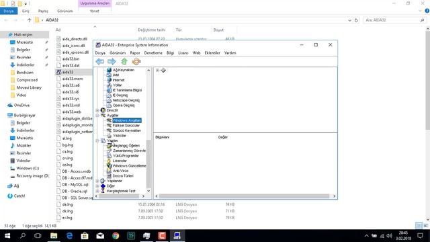Select Fiziksel Sürücüler tree item
This screenshot has height=242, width=430.
[x=126, y=126]
